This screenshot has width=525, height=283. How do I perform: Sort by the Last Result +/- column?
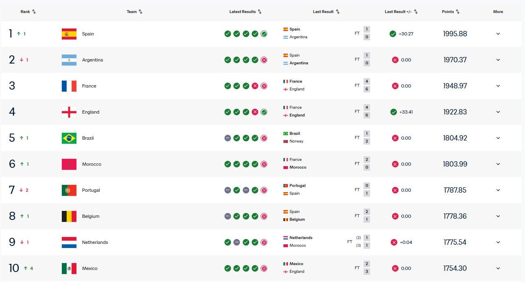401,12
